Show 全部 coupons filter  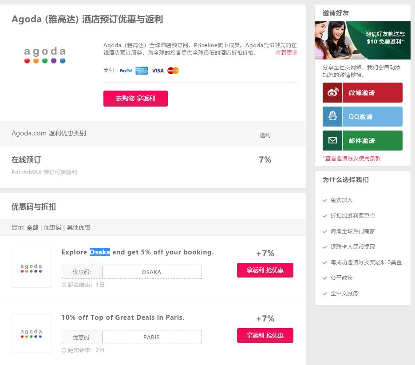click(x=32, y=227)
